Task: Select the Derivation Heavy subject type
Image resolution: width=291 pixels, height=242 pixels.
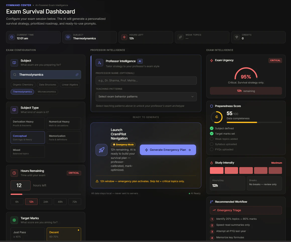Action: coord(28,123)
